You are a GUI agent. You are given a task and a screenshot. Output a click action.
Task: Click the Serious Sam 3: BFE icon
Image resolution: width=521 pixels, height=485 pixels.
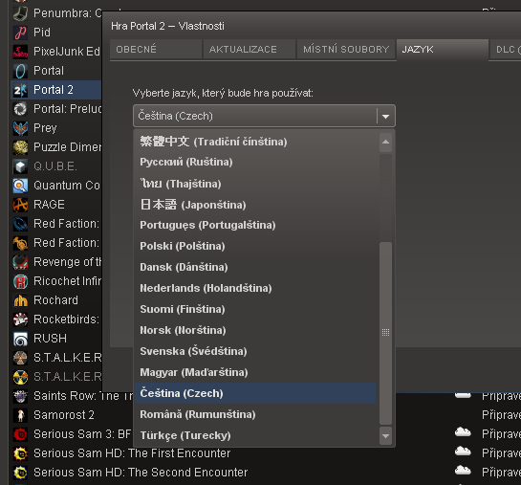pyautogui.click(x=20, y=434)
